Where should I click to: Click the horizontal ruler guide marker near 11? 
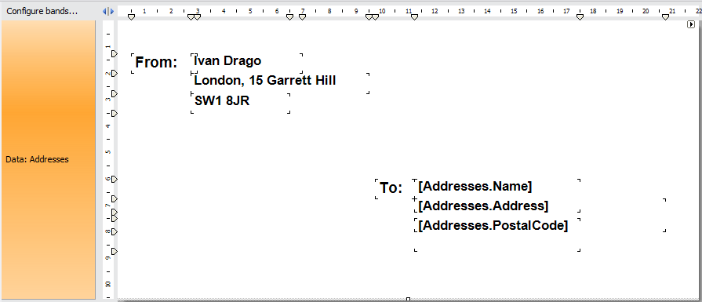click(415, 17)
